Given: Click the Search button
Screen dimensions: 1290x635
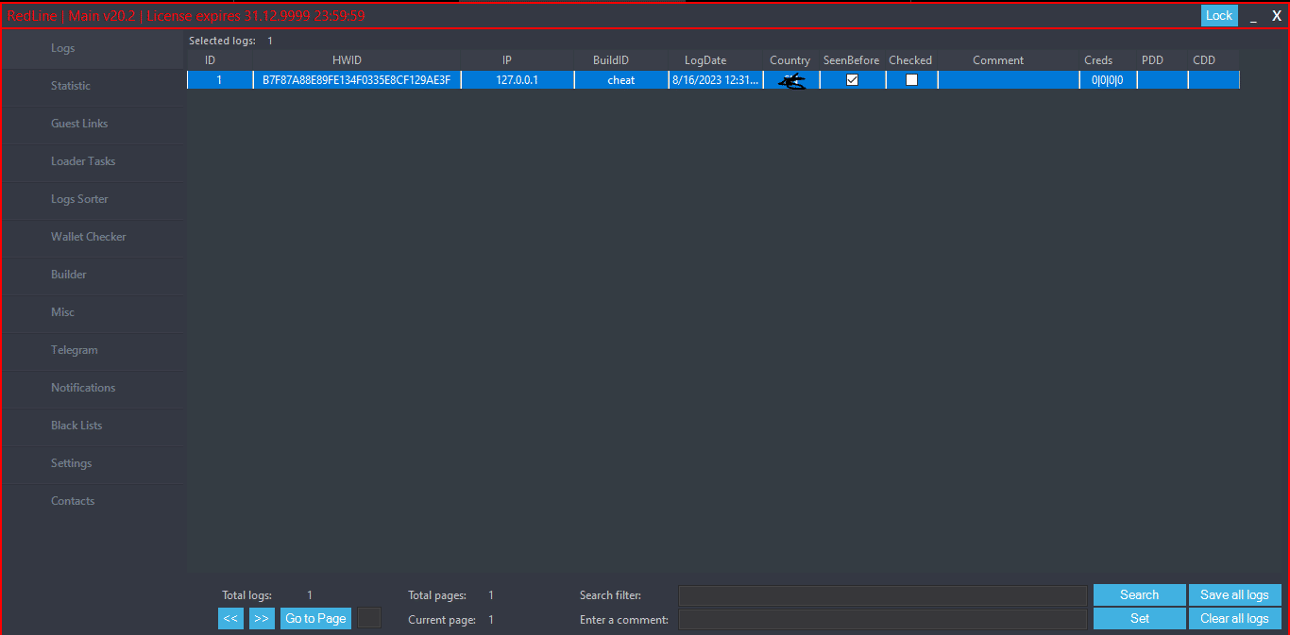Looking at the screenshot, I should point(1139,595).
